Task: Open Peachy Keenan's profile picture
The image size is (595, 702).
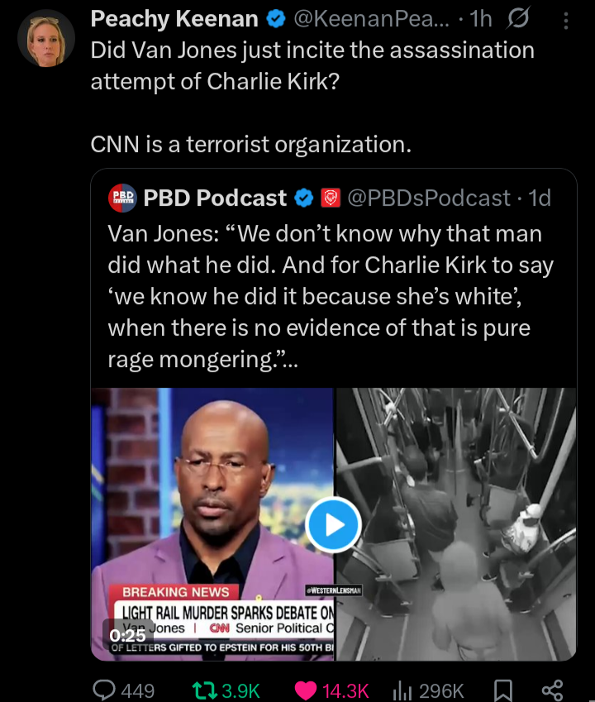Action: (46, 39)
